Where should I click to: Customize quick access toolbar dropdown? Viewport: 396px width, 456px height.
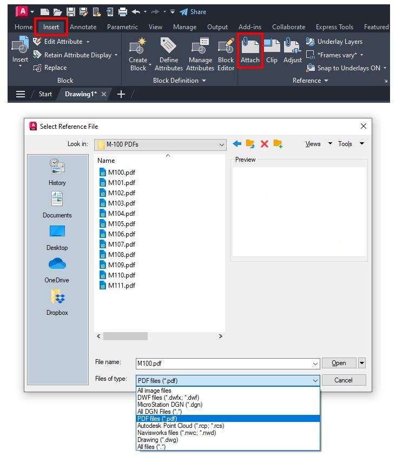(173, 12)
